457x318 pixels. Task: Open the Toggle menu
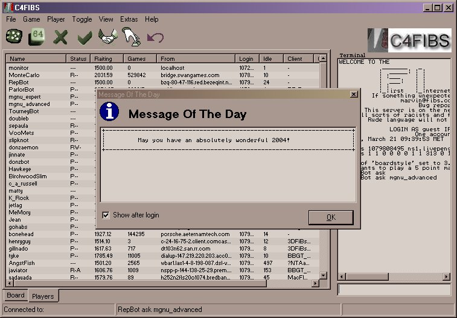[82, 19]
